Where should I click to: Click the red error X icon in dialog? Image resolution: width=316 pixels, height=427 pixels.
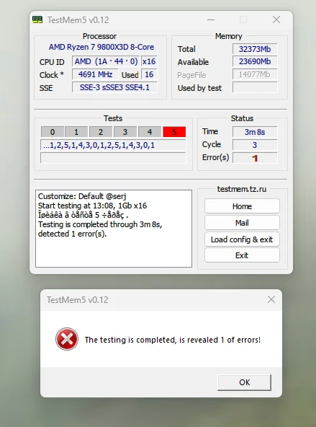coord(67,339)
